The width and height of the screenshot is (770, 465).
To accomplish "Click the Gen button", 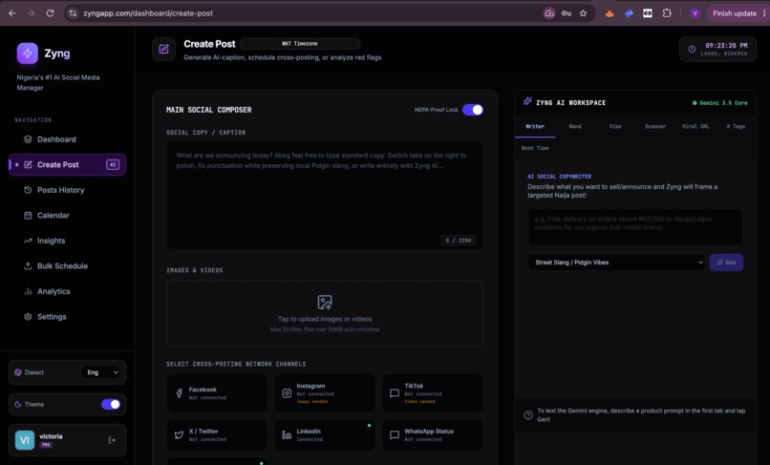I will 726,263.
